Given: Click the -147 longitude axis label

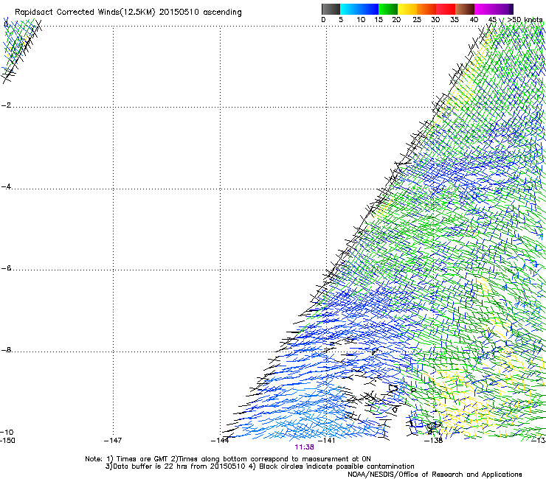Looking at the screenshot, I should (113, 441).
